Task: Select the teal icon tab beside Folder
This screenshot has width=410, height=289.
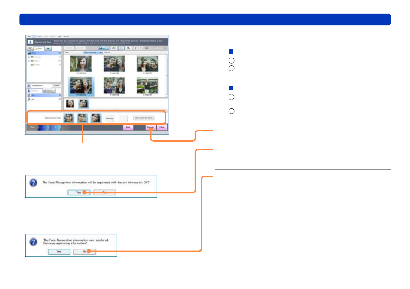Action: click(48, 49)
